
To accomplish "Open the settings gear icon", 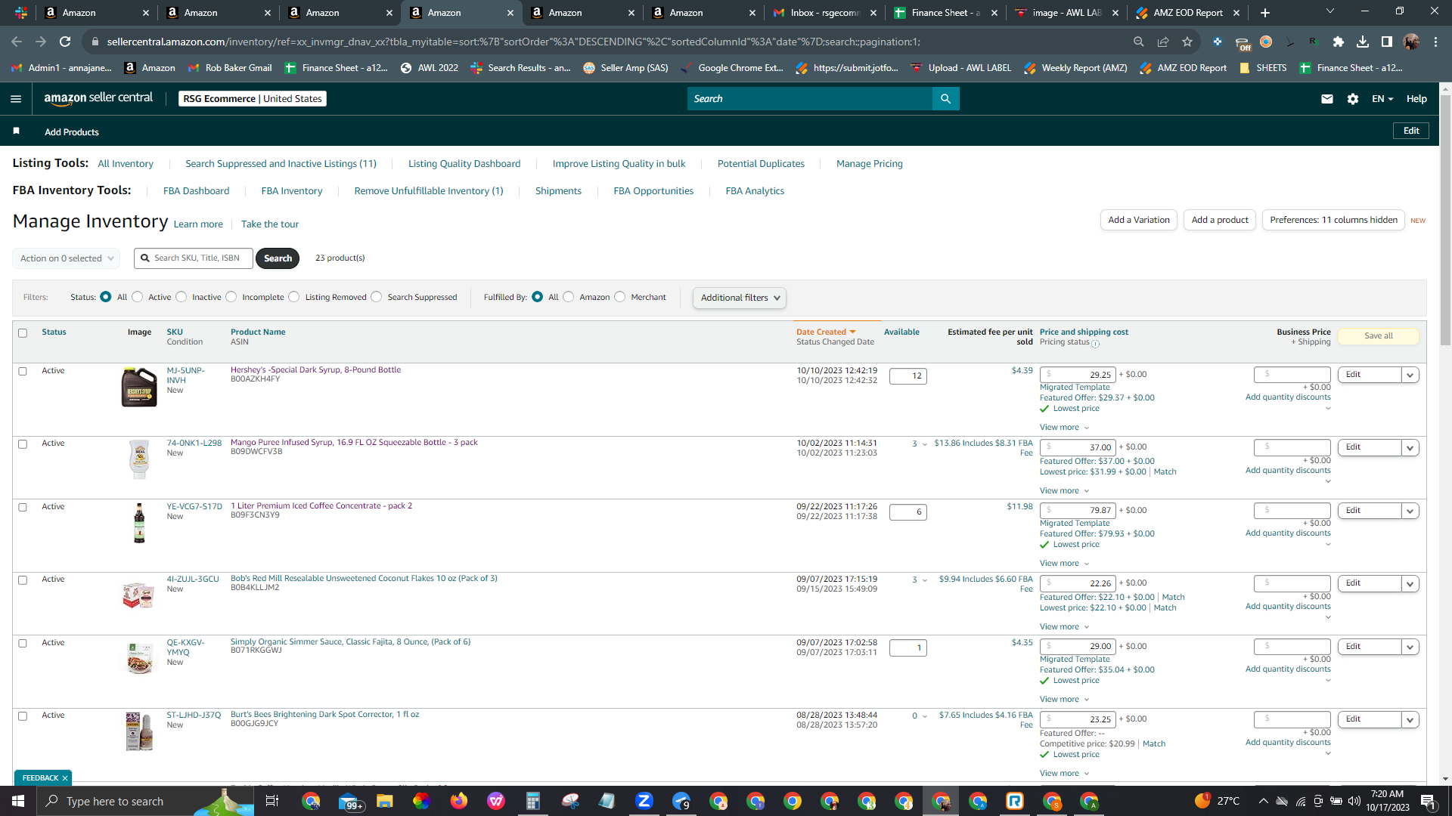I will pyautogui.click(x=1353, y=99).
